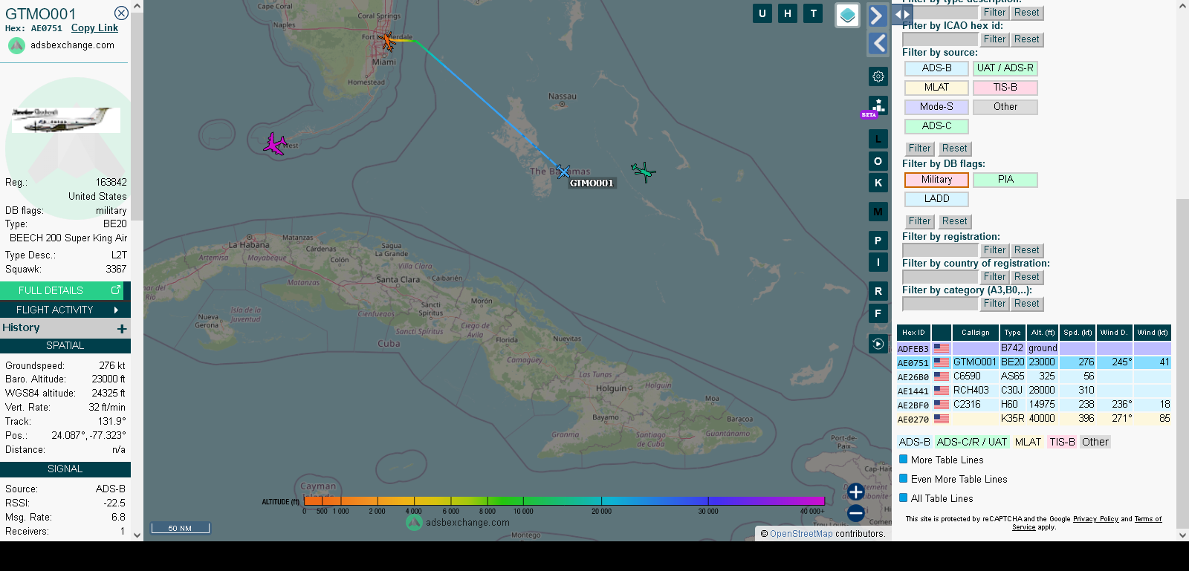Click Reset next to ICAO hex id
The height and width of the screenshot is (571, 1189).
[x=1027, y=39]
